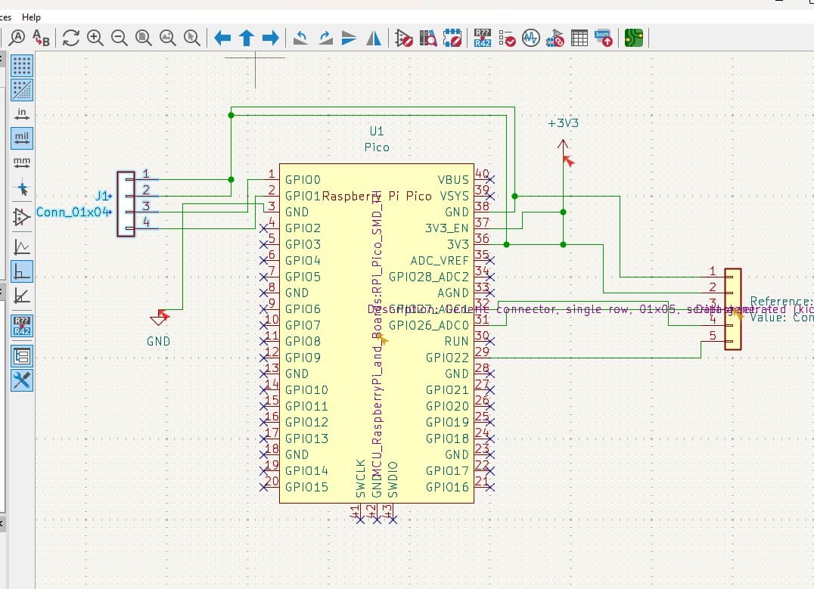
Task: Open the Simulator
Action: point(530,38)
